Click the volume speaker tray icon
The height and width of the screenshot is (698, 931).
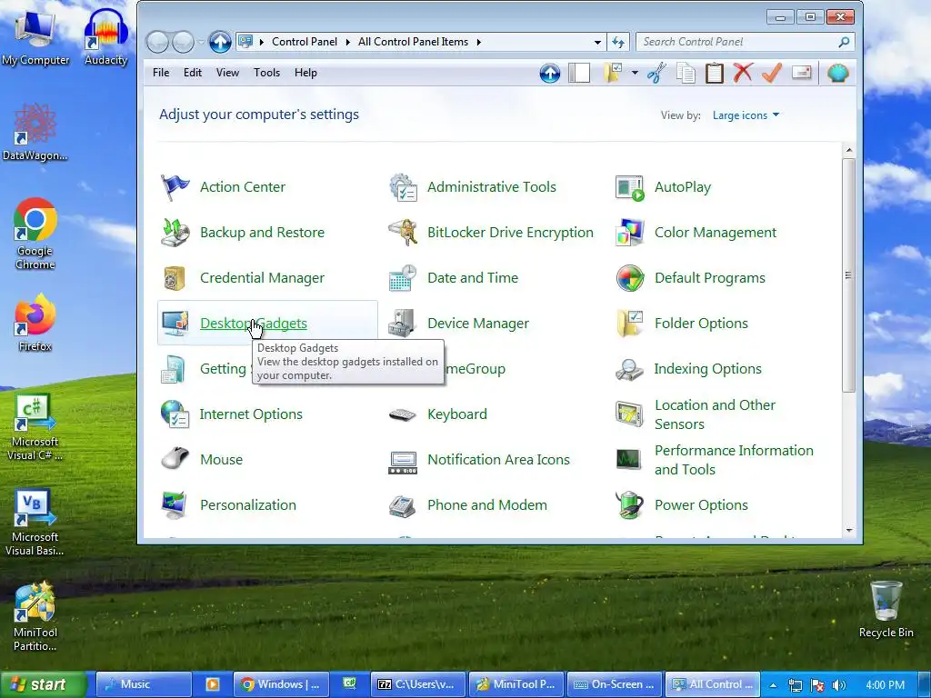click(x=838, y=685)
